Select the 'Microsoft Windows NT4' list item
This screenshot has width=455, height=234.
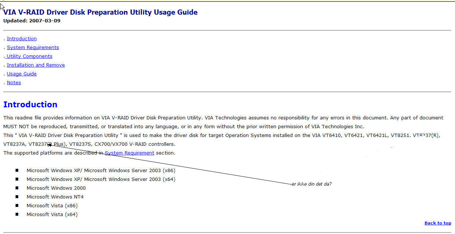(55, 197)
